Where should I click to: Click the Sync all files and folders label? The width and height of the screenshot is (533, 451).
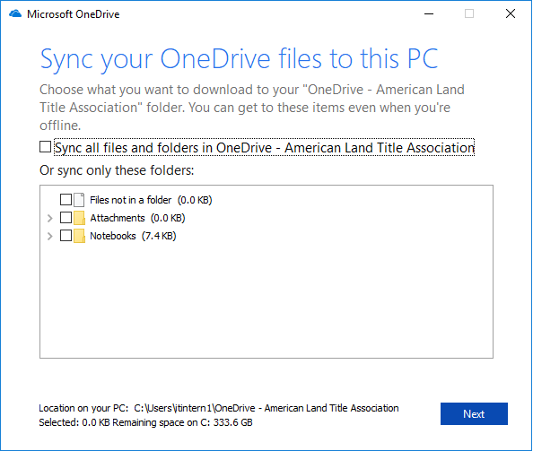click(x=265, y=148)
